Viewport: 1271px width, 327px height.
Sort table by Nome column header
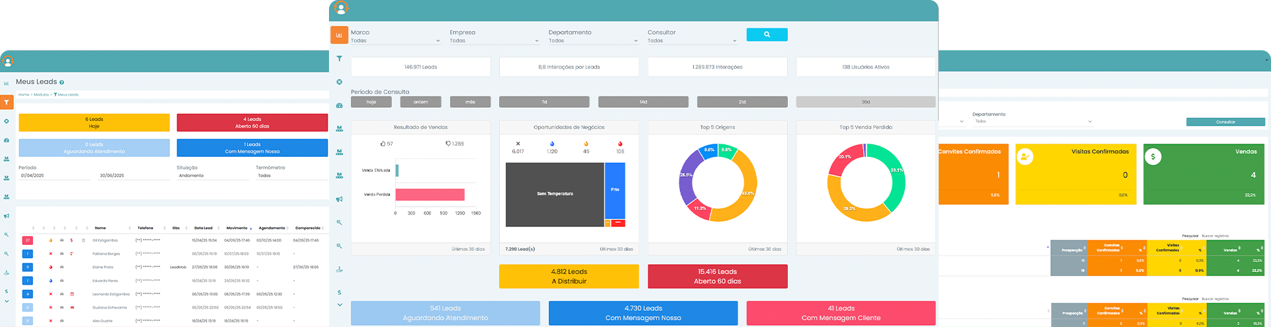(x=100, y=228)
